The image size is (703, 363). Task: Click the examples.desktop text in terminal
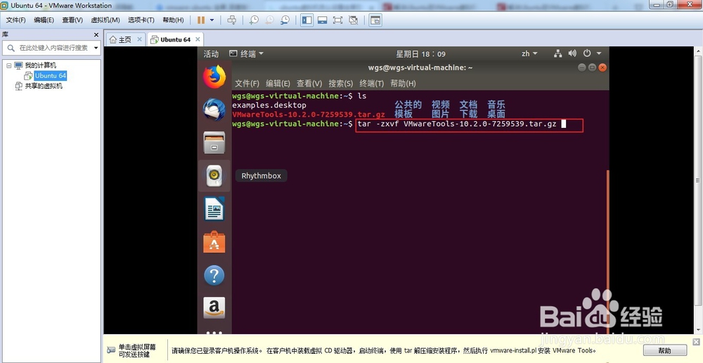[269, 105]
